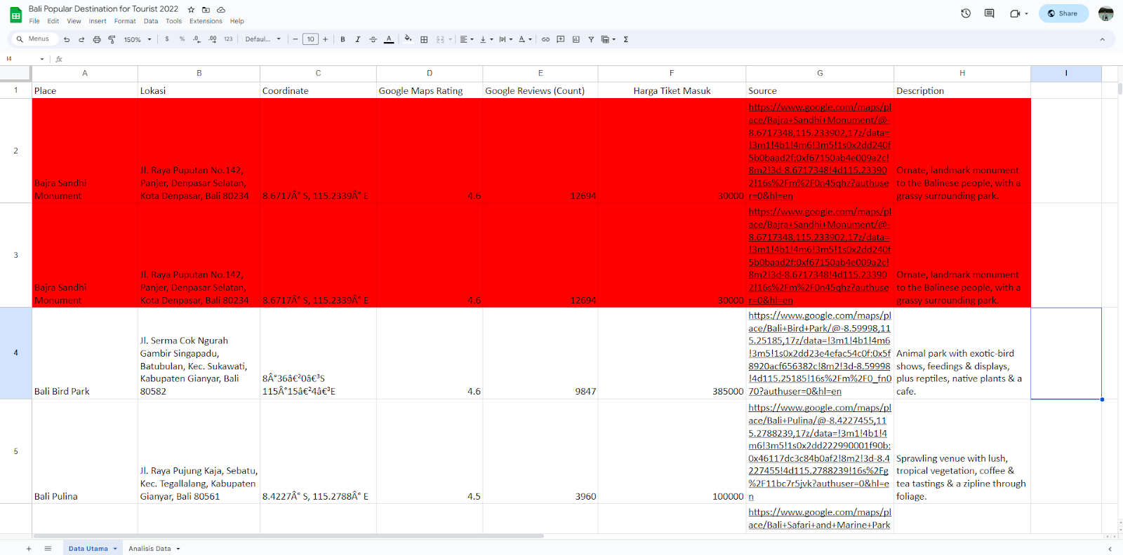Toggle bold formatting
Screen dimensions: 1123x555
[343, 39]
